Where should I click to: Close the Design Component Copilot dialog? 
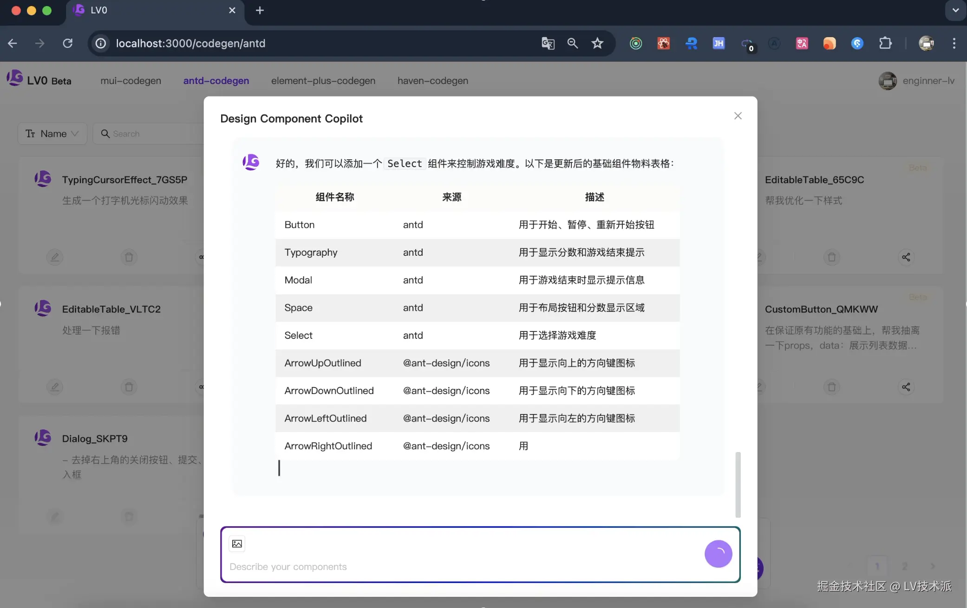pyautogui.click(x=738, y=116)
